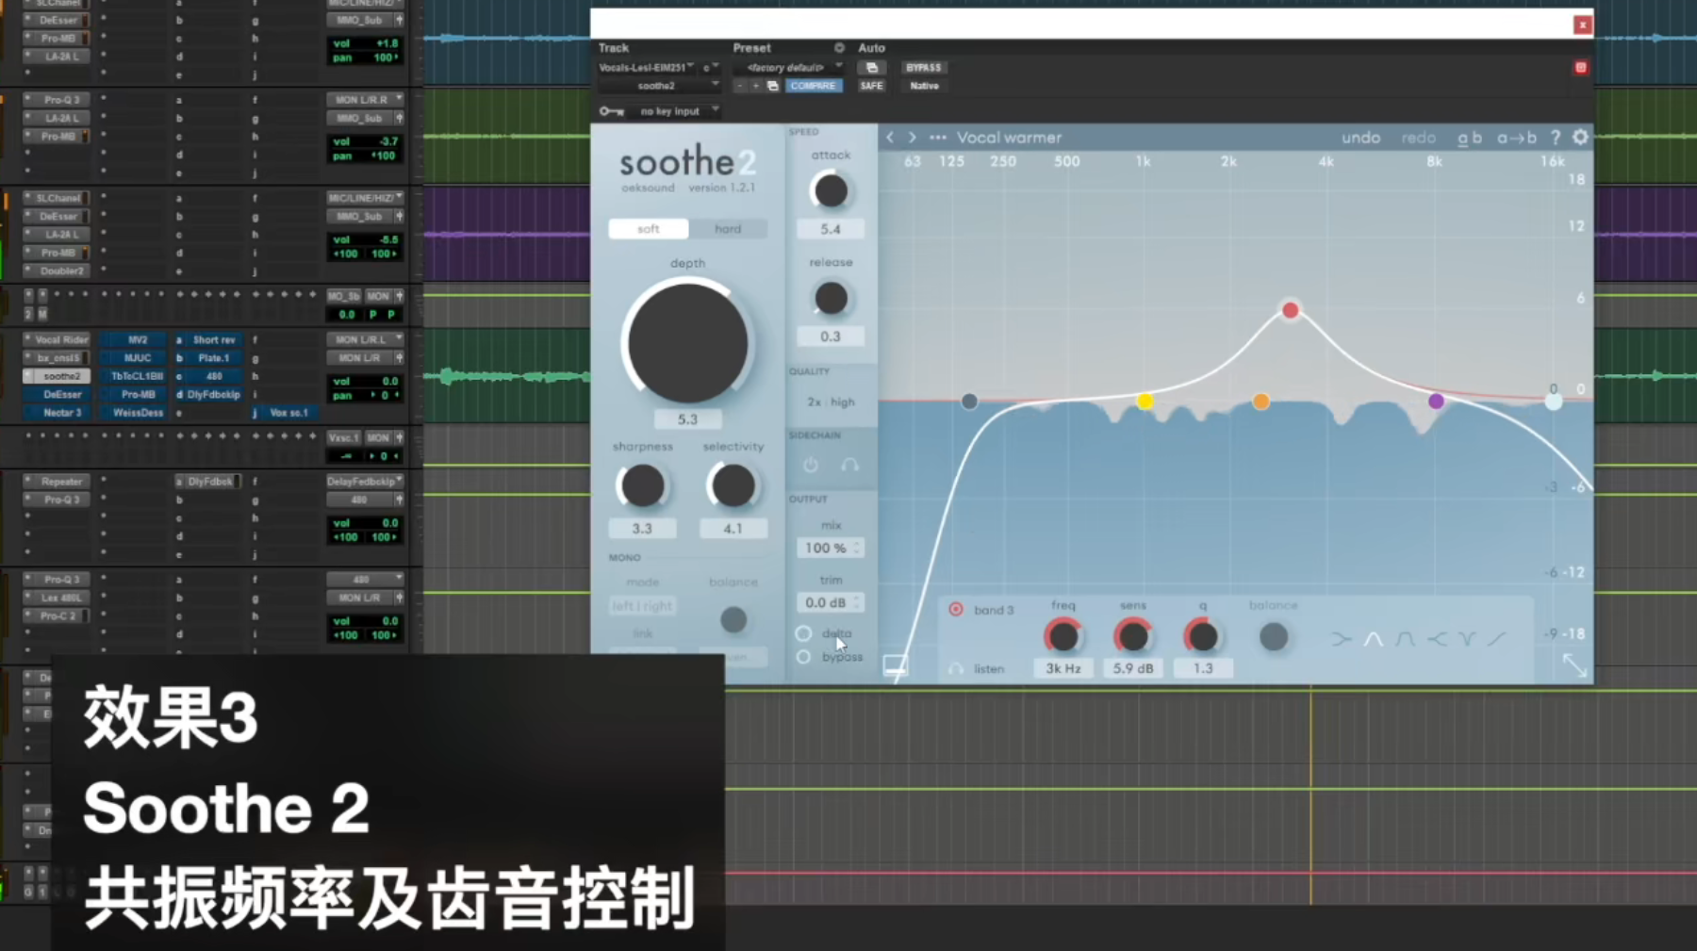Open the factory default preset dropdown

[790, 68]
